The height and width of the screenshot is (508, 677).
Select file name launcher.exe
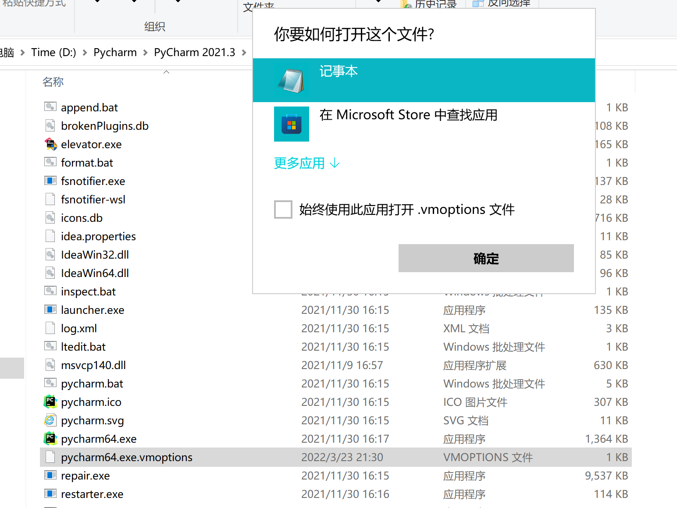pyautogui.click(x=93, y=310)
